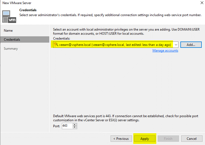Click the key icon beside veeam@vsphere.local
The width and height of the screenshot is (205, 145).
click(56, 45)
